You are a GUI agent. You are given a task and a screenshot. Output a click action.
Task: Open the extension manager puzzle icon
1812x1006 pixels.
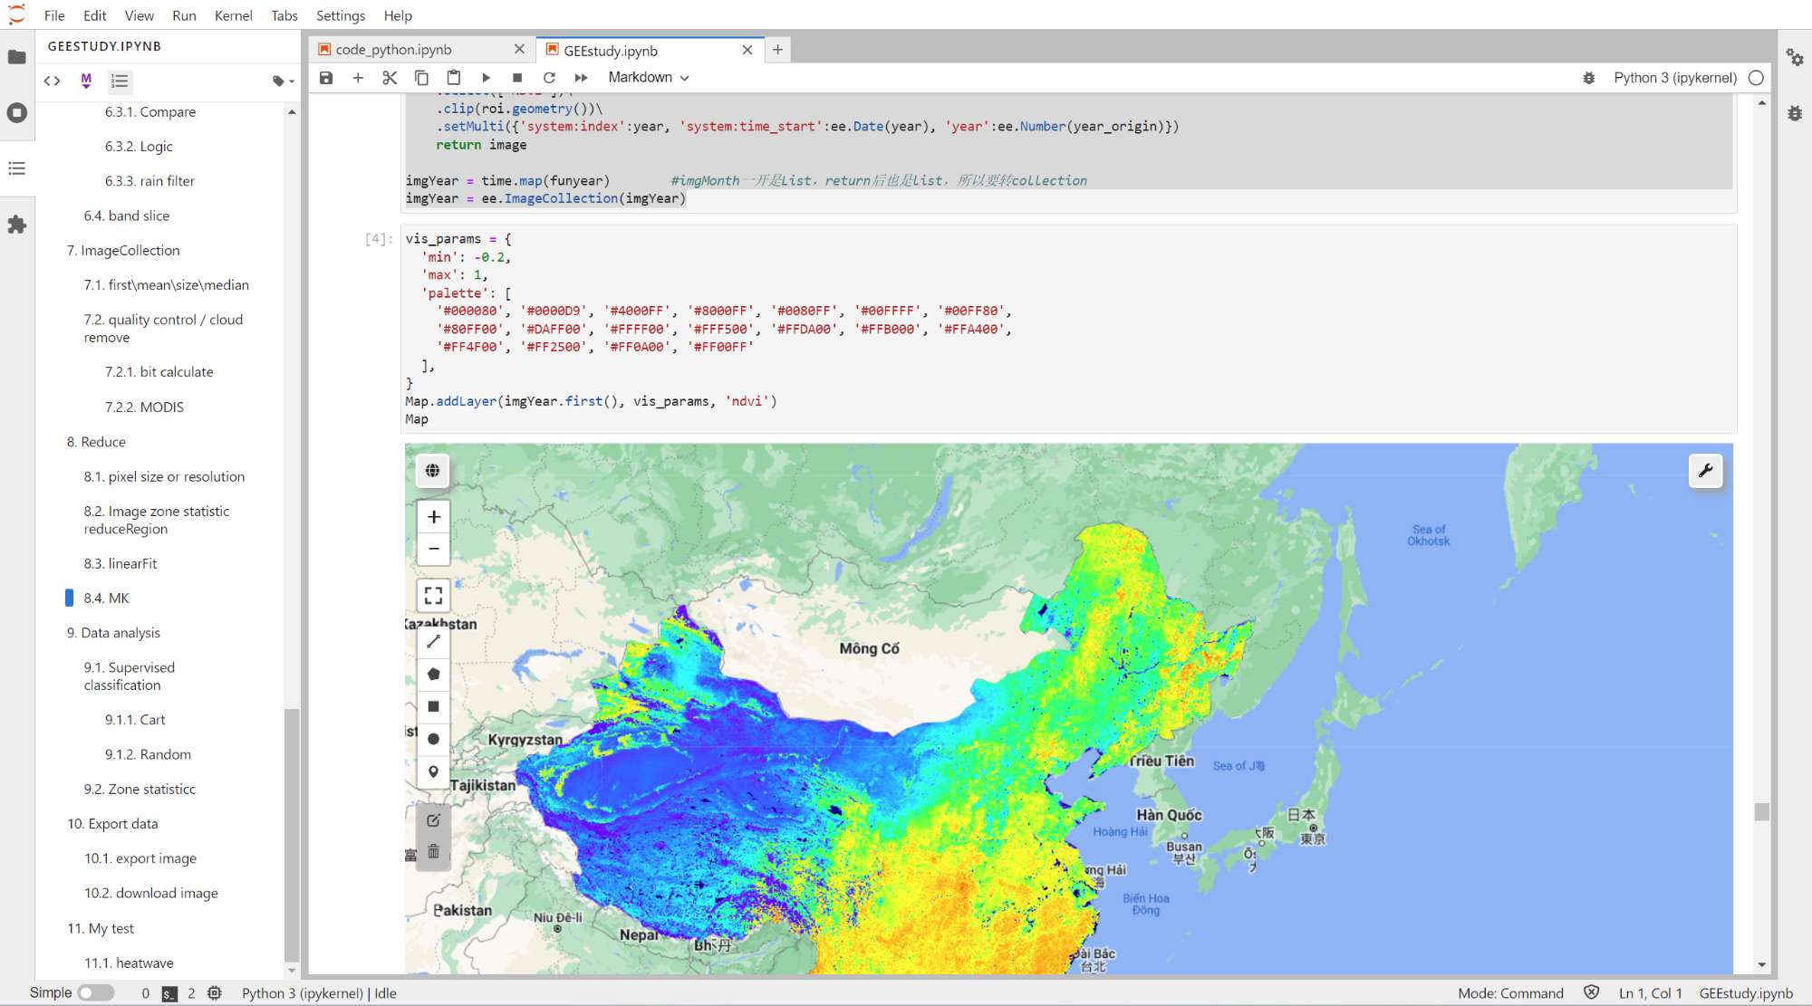[16, 225]
